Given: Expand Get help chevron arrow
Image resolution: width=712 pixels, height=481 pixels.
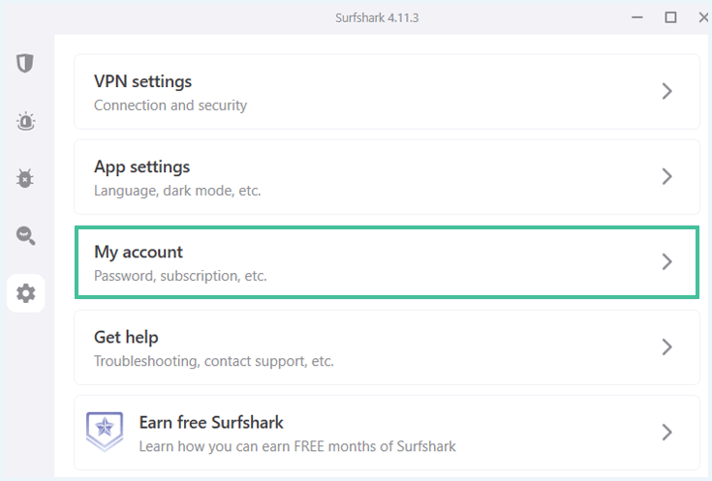Looking at the screenshot, I should pyautogui.click(x=666, y=347).
